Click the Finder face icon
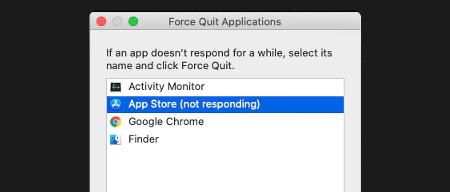Viewport: 450px width, 192px height. click(115, 139)
